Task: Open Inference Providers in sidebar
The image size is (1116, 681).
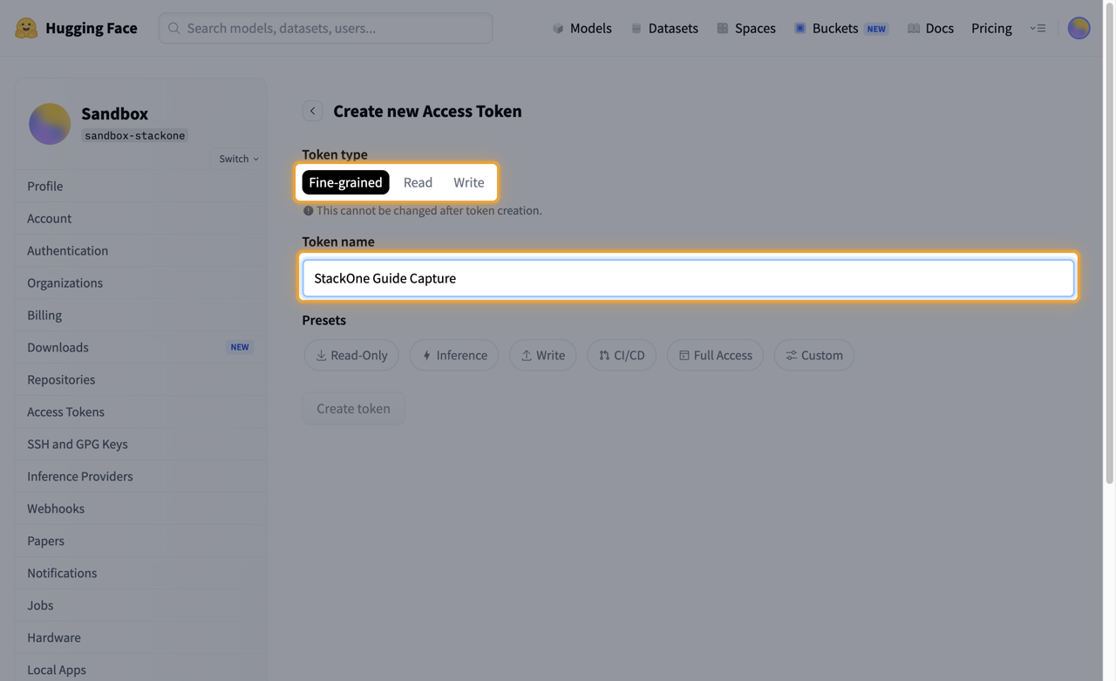Action: (x=140, y=476)
